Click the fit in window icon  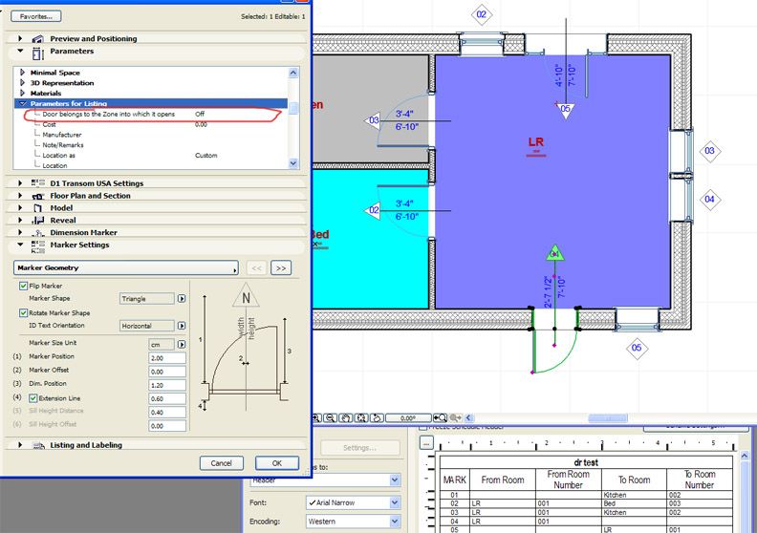(361, 417)
